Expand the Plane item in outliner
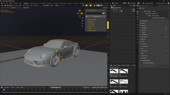This screenshot has width=170, height=95. [112, 9]
